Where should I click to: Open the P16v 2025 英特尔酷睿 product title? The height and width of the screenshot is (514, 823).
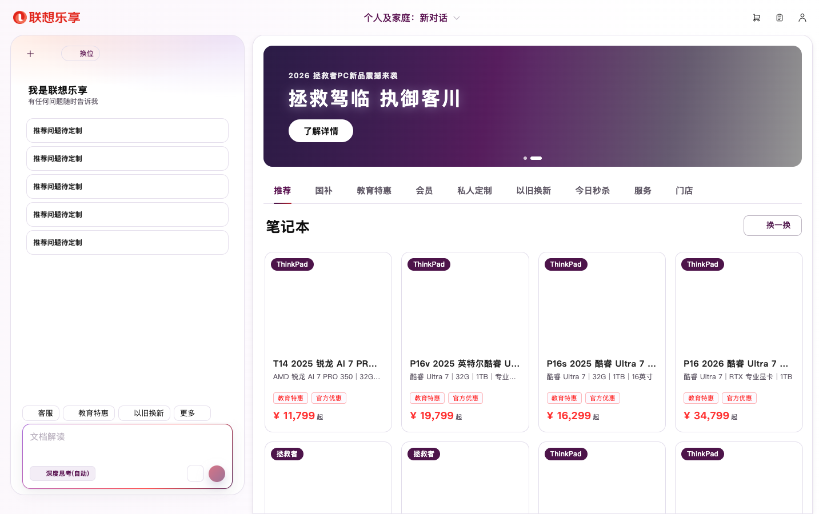[x=465, y=364]
